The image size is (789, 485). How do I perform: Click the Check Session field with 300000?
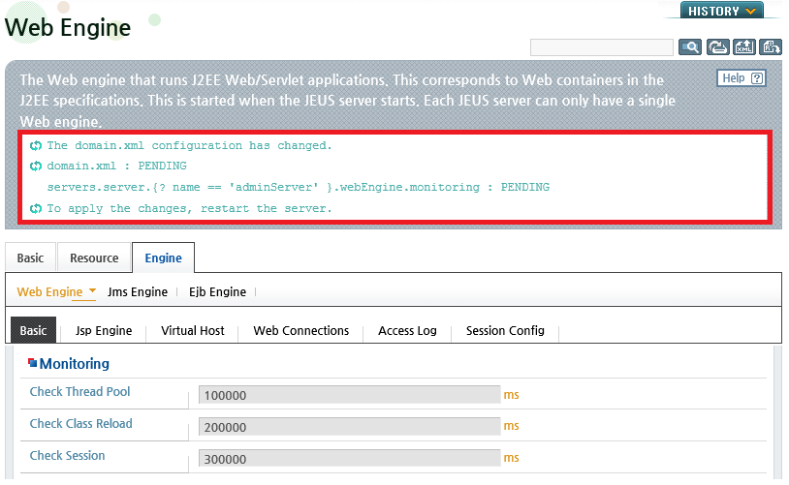click(x=349, y=458)
